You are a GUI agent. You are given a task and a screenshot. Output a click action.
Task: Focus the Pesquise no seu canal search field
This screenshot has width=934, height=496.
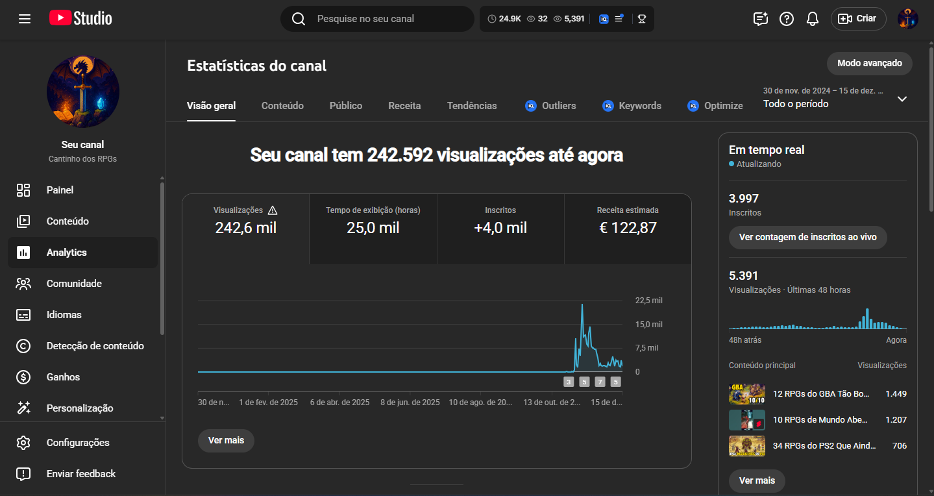377,19
